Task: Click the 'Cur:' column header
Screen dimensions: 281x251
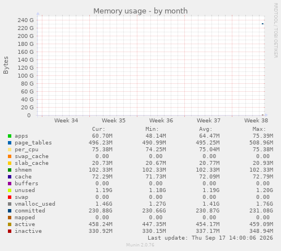Action: click(x=98, y=129)
